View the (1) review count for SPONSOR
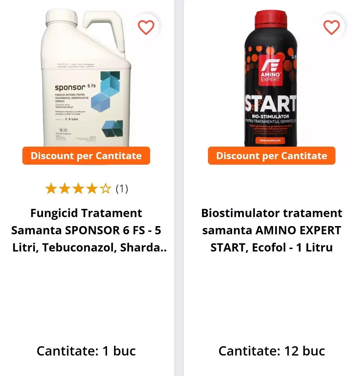 (122, 189)
